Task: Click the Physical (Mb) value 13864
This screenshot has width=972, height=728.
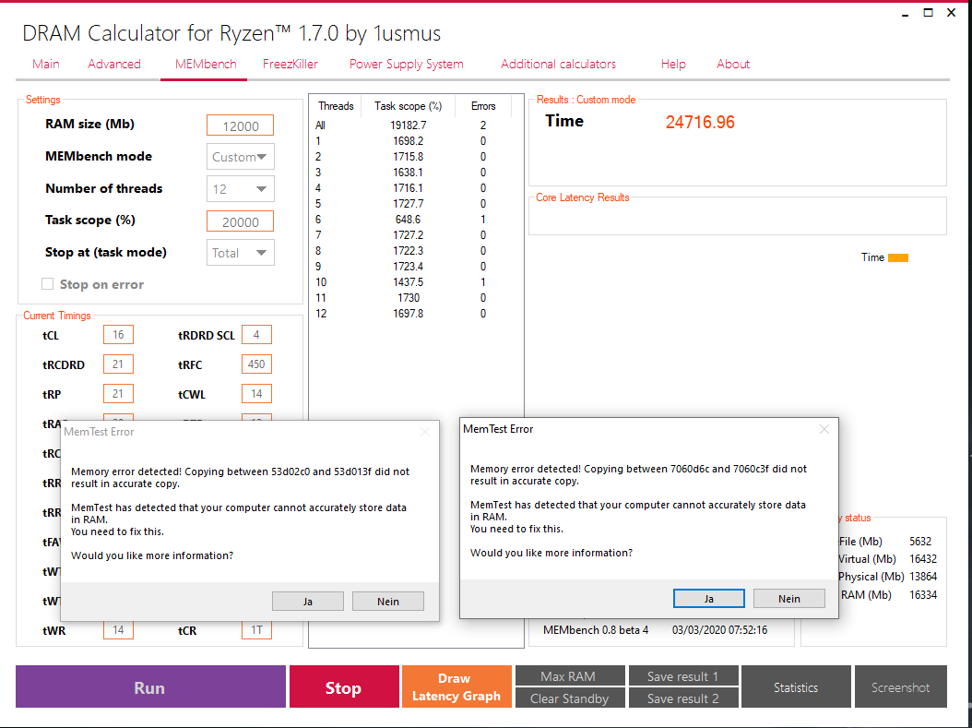Action: (923, 577)
